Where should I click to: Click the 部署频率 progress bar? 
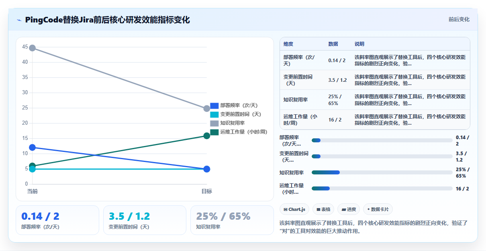pos(382,140)
